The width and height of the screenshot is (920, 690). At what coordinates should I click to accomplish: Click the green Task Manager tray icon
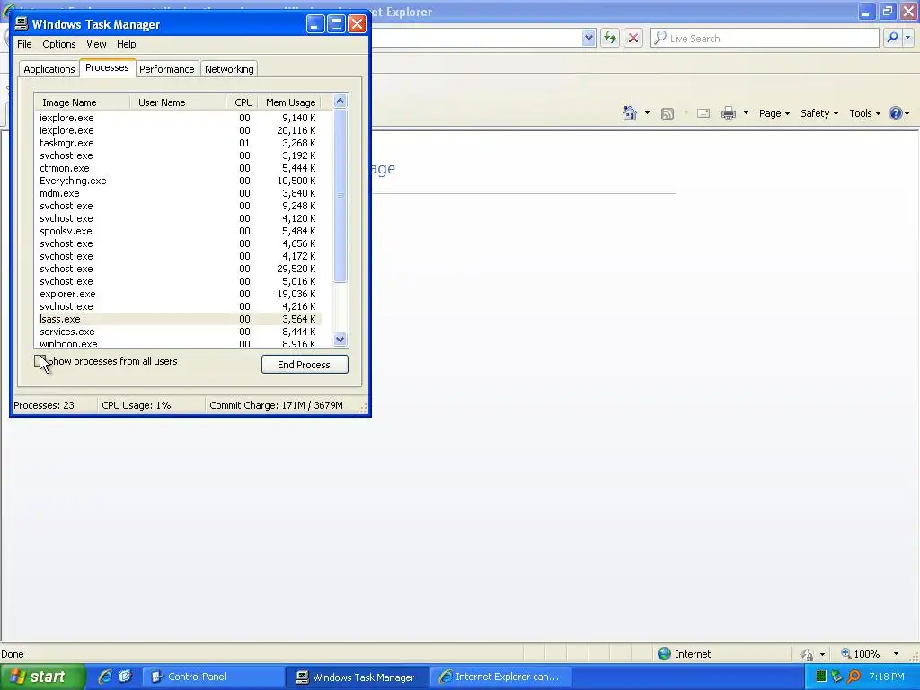(x=821, y=677)
